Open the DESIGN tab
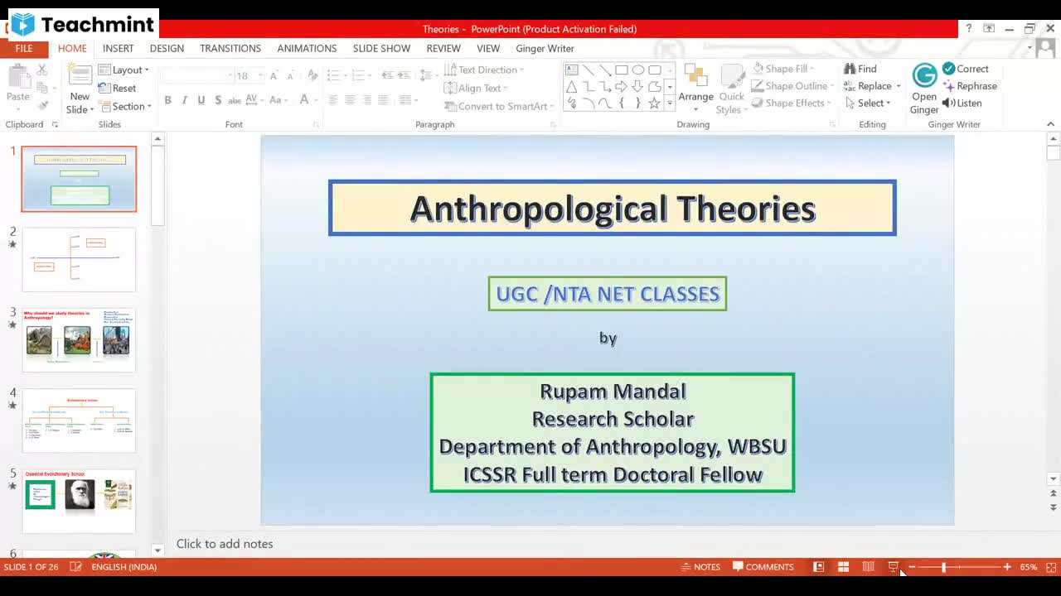The height and width of the screenshot is (596, 1061). click(167, 48)
